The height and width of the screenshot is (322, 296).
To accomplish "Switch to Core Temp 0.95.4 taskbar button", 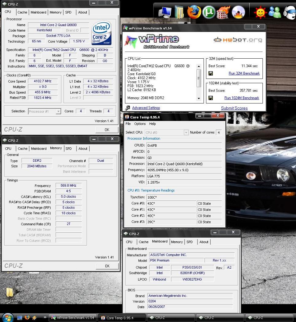I will click(122, 318).
